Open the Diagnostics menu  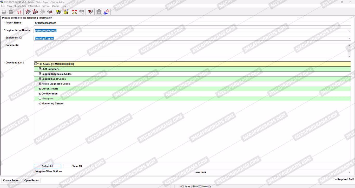pos(20,6)
